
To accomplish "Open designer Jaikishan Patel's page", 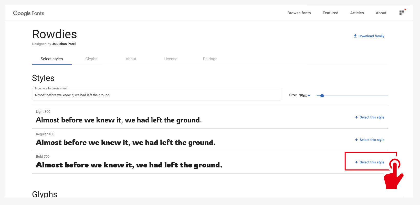I will pos(64,44).
